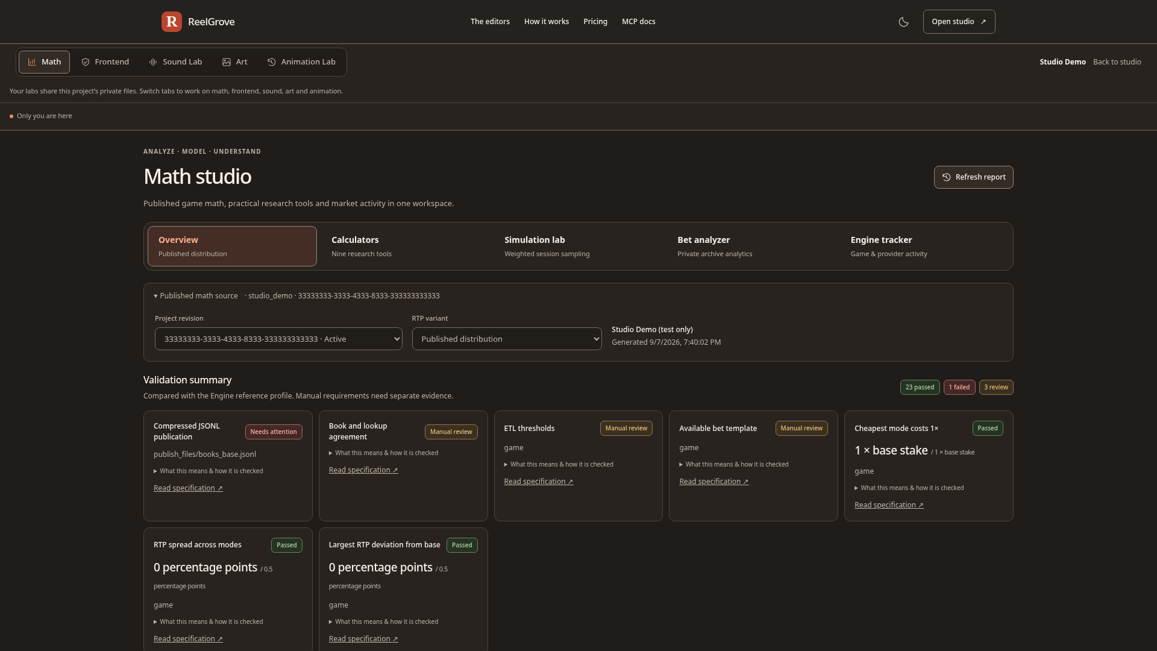
Task: Click the Animation Lab history icon
Action: pos(272,62)
